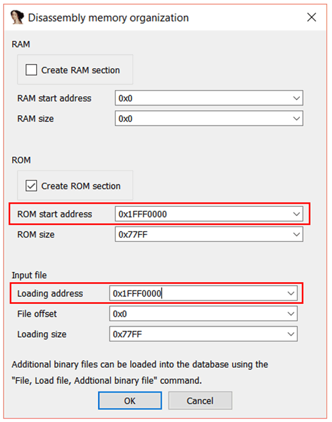Click the ROM start address label
This screenshot has width=332, height=422.
coord(55,214)
